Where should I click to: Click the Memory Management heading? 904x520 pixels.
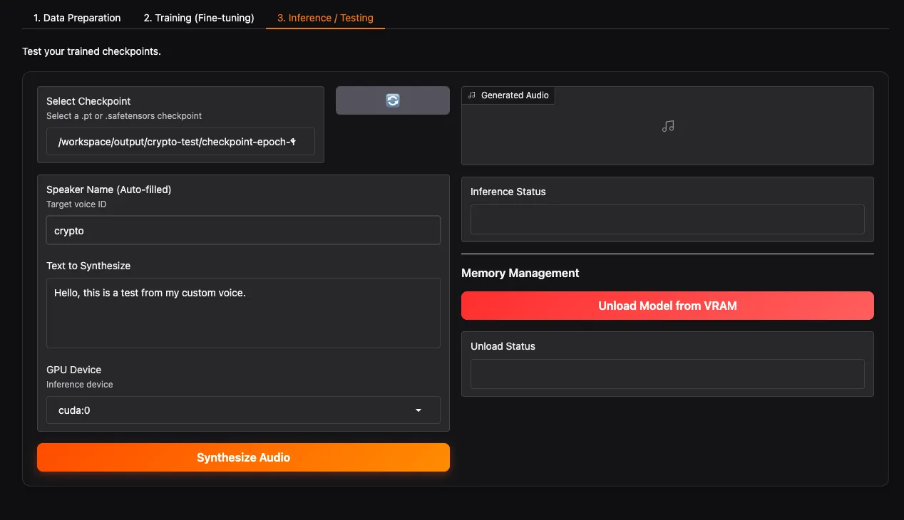pos(520,273)
